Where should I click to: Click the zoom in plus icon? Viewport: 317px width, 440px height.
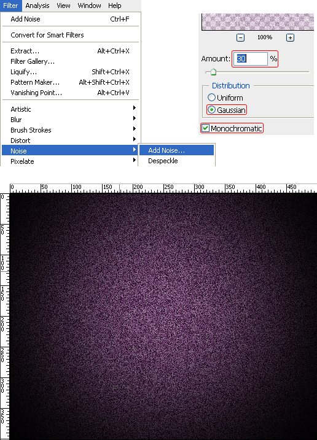(290, 37)
